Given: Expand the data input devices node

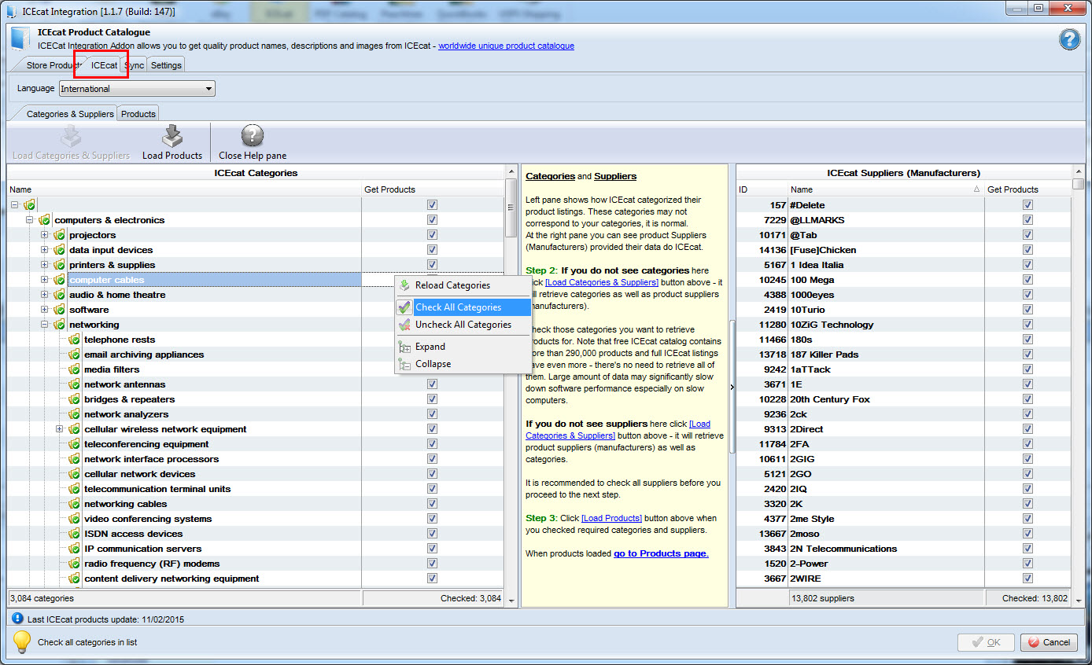Looking at the screenshot, I should [45, 250].
